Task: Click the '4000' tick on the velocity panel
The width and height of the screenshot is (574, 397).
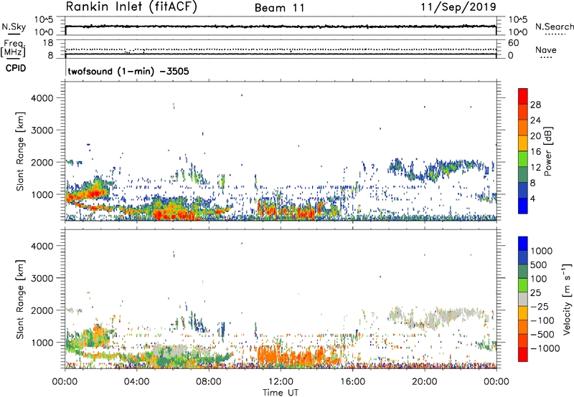Action: (42, 246)
